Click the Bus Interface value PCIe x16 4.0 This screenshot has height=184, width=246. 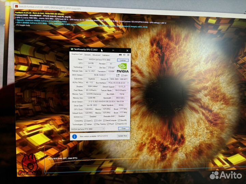(117, 83)
